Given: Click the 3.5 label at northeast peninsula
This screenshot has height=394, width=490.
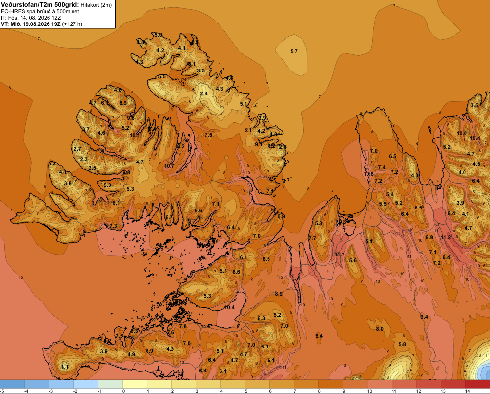Looking at the screenshot, I should (474, 105).
